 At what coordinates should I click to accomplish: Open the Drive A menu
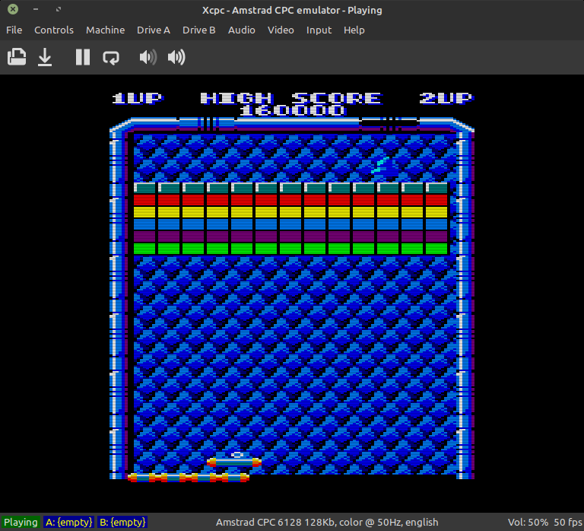click(x=154, y=30)
